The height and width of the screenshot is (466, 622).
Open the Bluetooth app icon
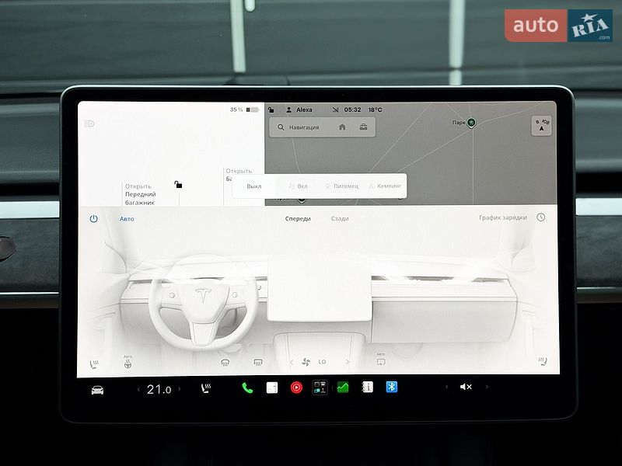point(392,387)
